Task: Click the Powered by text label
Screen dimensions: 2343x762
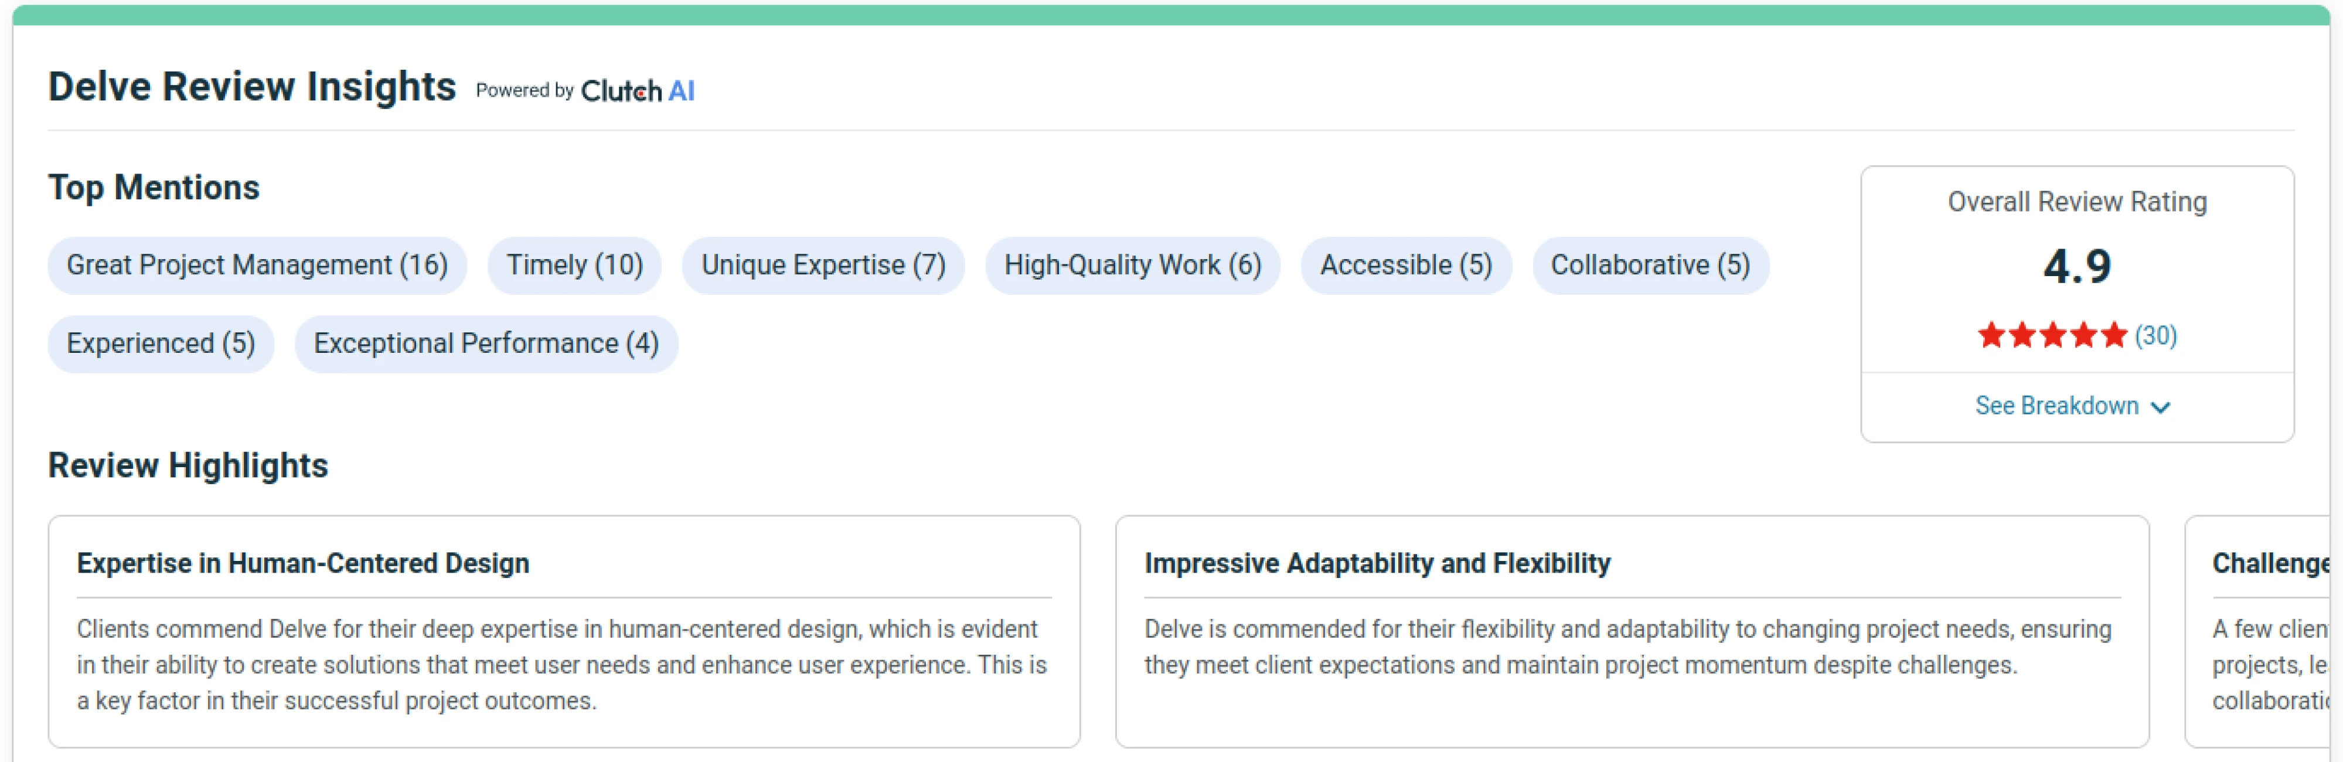Action: pyautogui.click(x=525, y=90)
